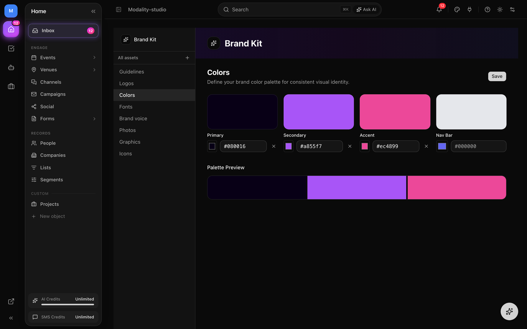Open the Home icon in the left rail

point(11,30)
